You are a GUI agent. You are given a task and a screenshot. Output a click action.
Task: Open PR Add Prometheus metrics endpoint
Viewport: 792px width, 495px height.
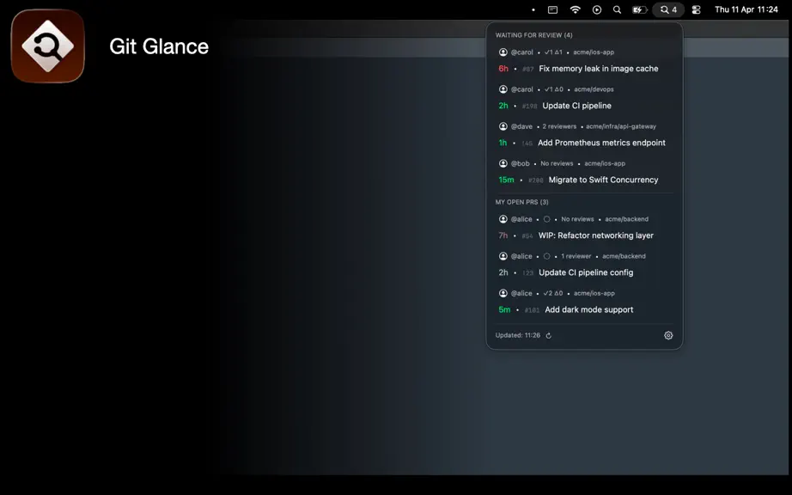601,143
